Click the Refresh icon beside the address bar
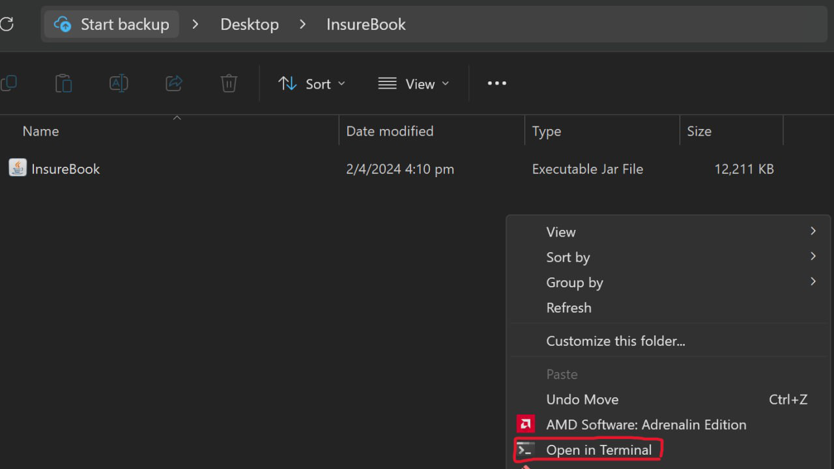834x469 pixels. click(6, 24)
